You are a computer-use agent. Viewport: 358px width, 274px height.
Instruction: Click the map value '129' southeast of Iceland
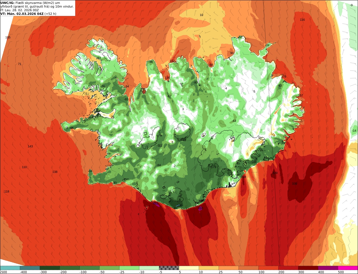[x=275, y=173]
